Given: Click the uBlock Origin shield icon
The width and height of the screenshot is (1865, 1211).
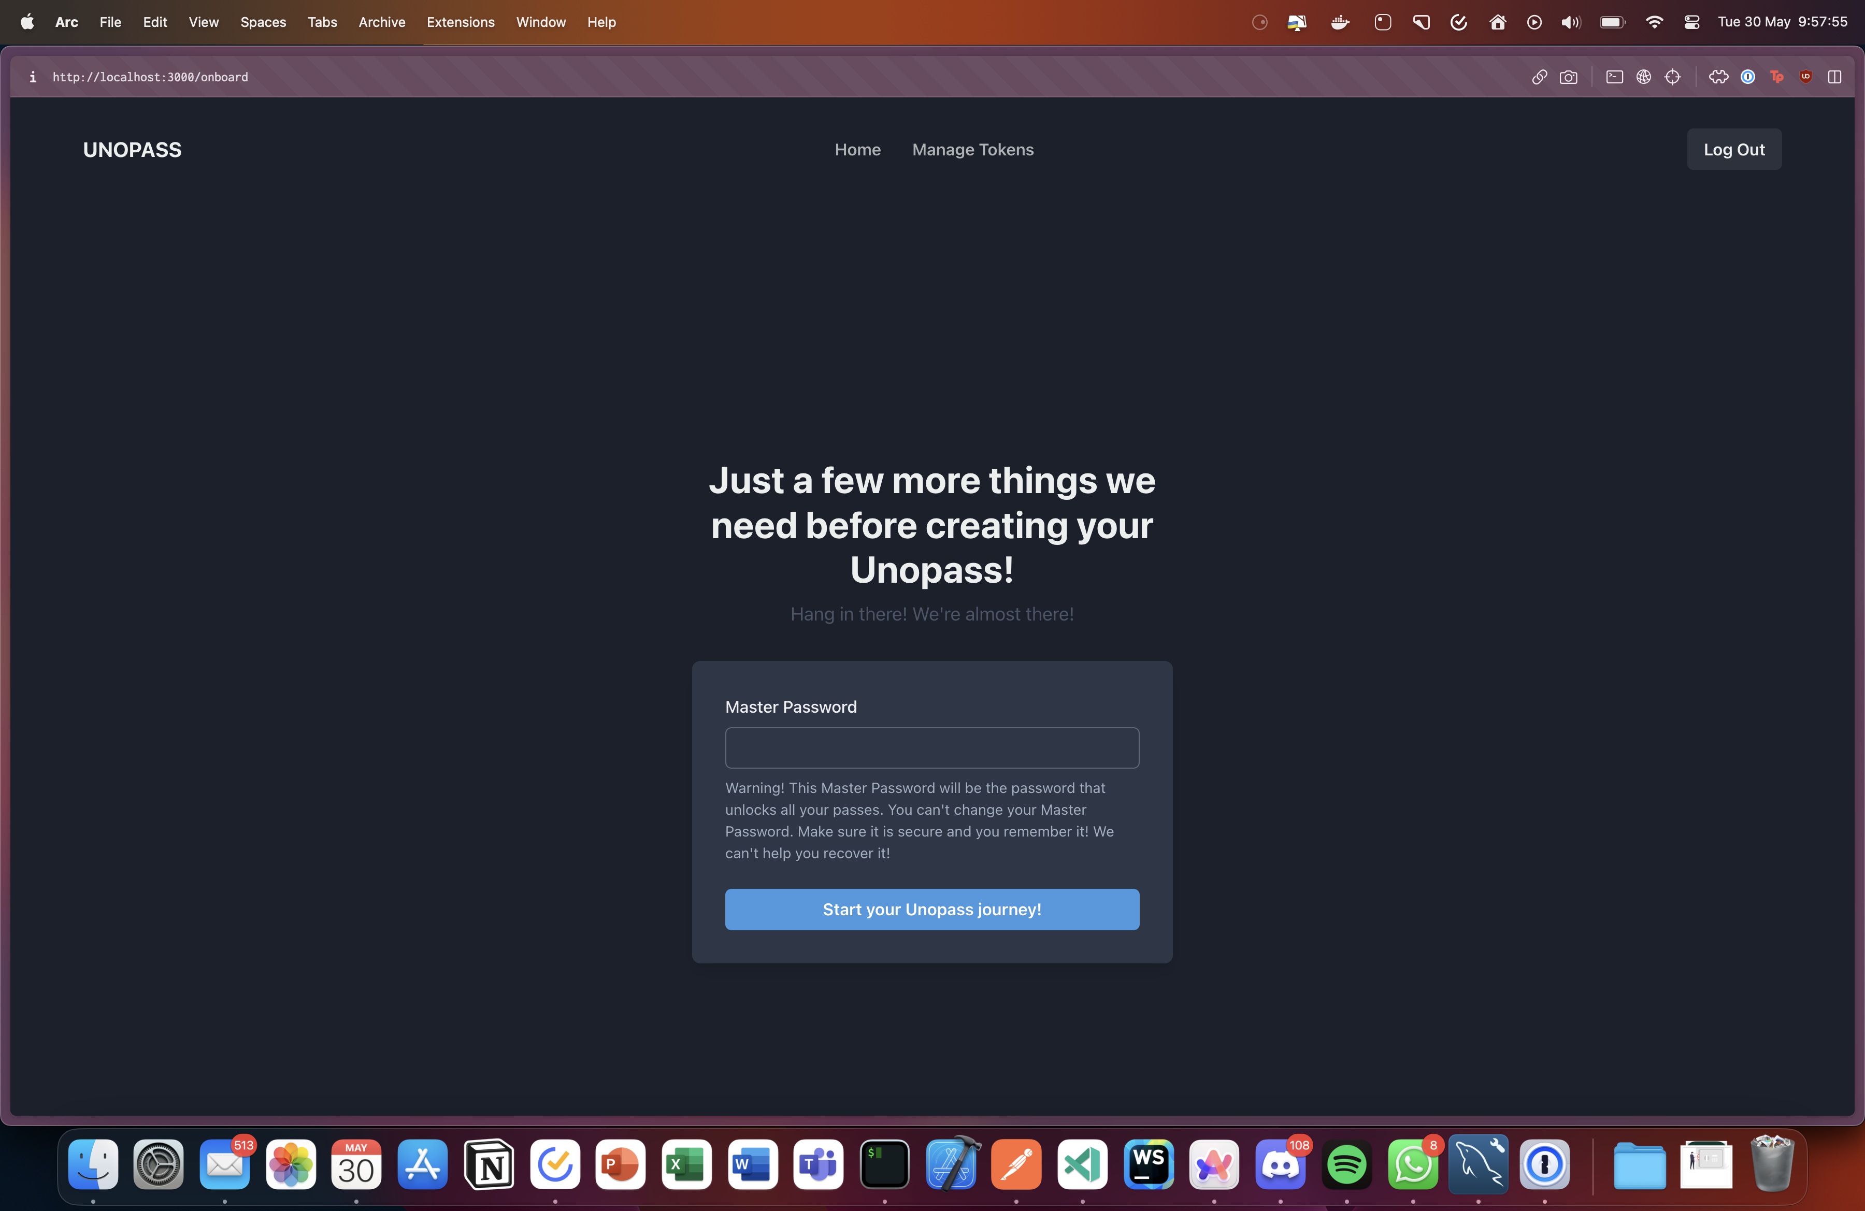Looking at the screenshot, I should (1805, 77).
